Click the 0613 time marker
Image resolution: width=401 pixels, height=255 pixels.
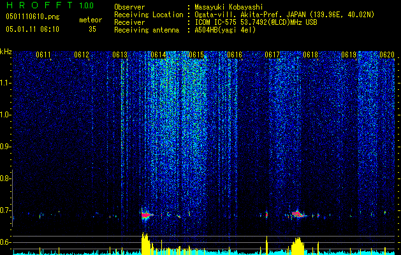point(120,55)
